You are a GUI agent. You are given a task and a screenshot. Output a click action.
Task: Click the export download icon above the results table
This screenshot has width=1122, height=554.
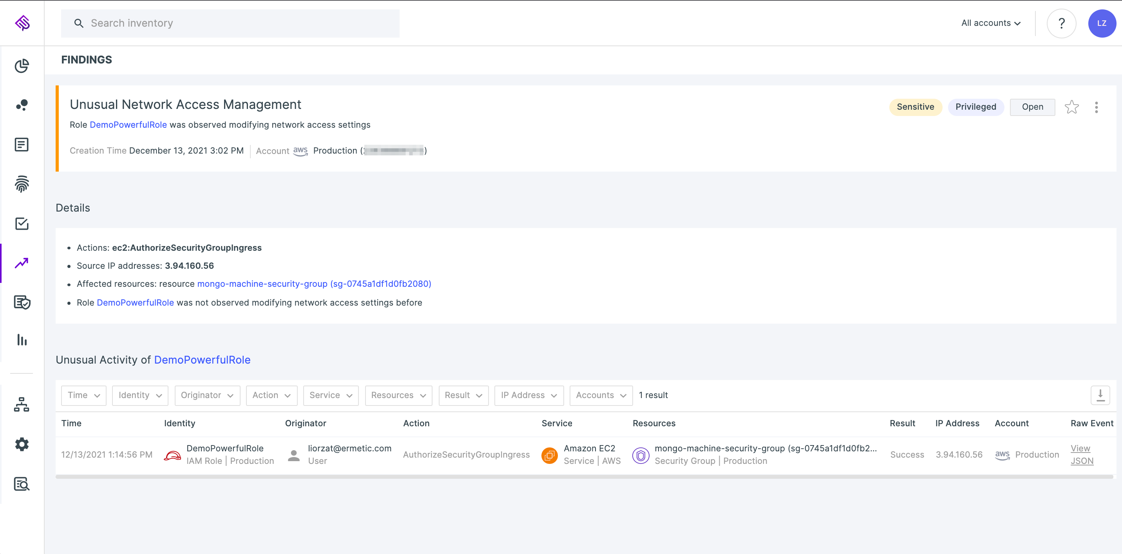coord(1101,395)
